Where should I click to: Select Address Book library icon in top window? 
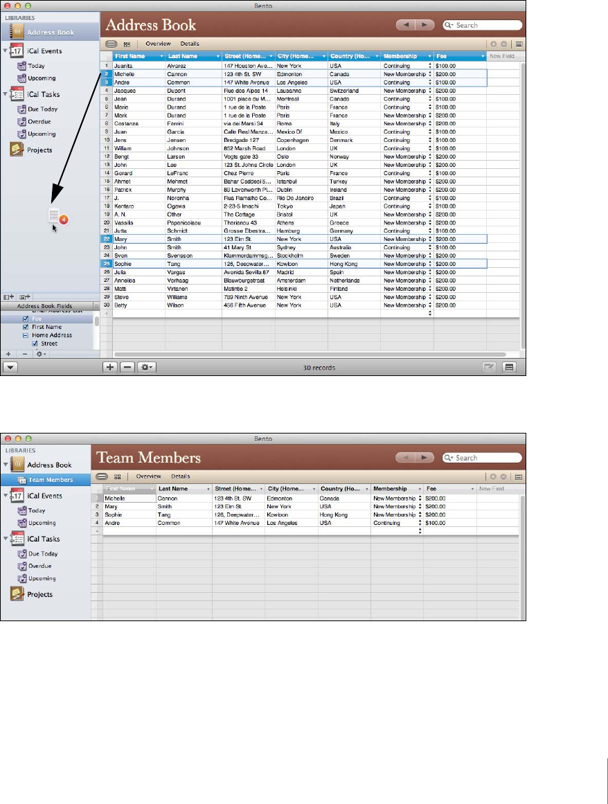17,32
